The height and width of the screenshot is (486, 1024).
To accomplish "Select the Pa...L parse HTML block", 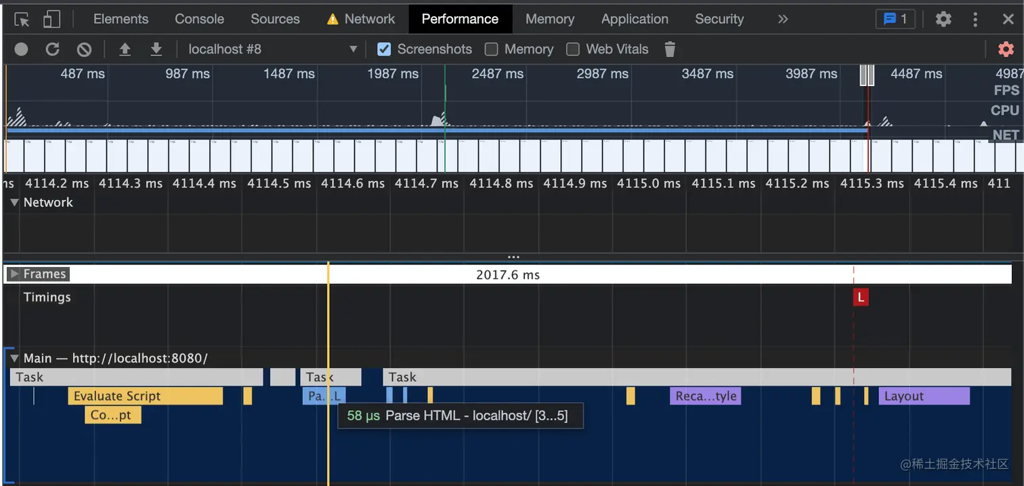I will (324, 397).
